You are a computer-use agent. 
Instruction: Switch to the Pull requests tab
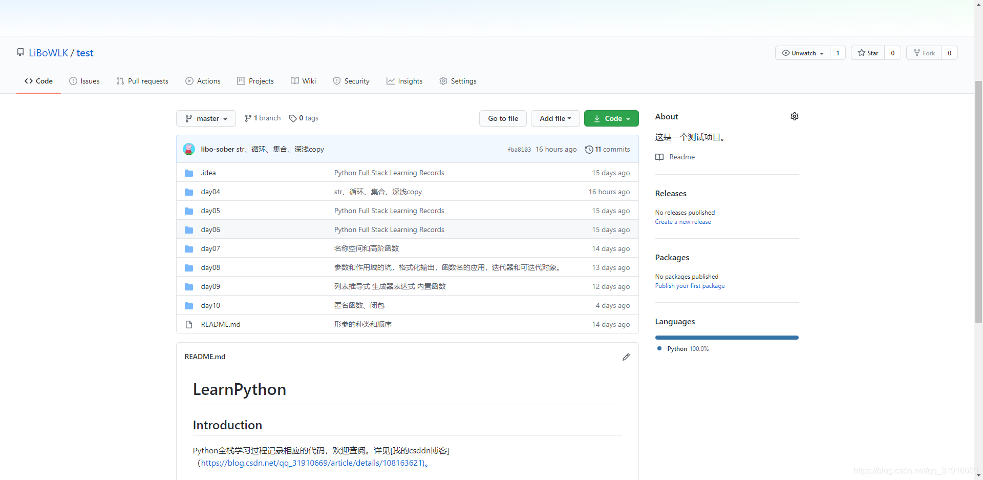coord(142,81)
